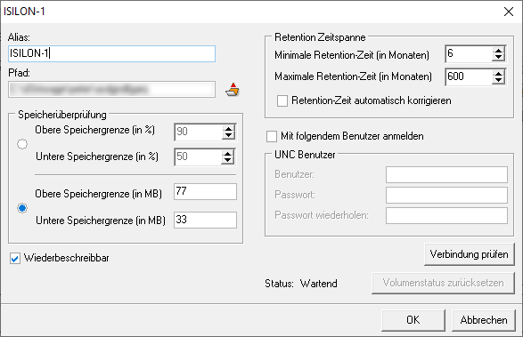Click the browse folder icon next to Pfad
523x337 pixels.
pos(233,90)
